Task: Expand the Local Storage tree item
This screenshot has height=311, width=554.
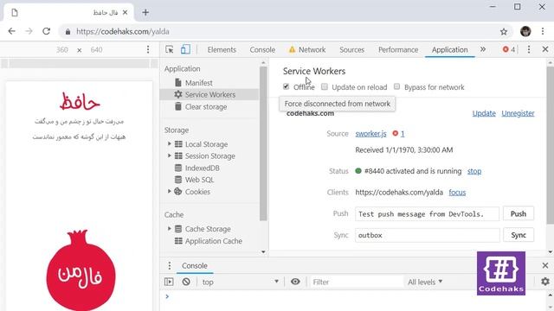Action: [170, 144]
